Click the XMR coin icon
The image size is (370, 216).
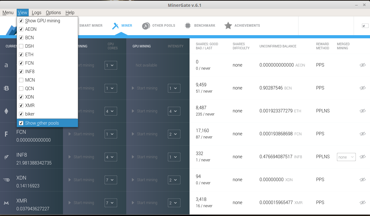coord(6,203)
